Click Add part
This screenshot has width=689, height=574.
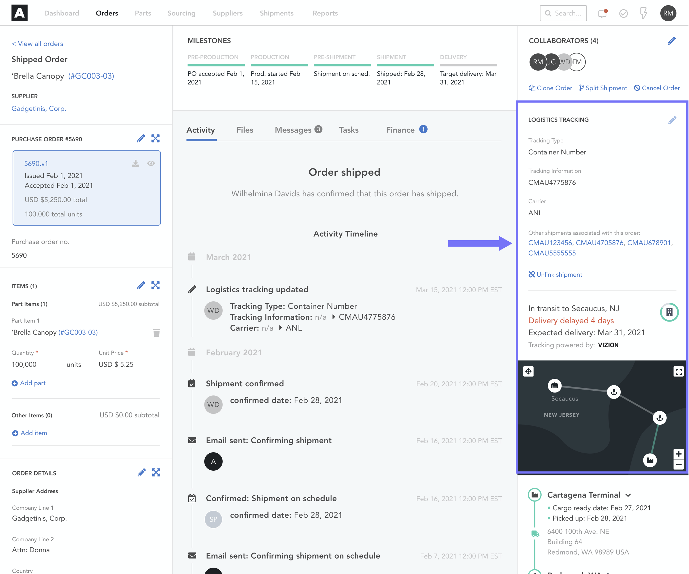[x=28, y=383]
